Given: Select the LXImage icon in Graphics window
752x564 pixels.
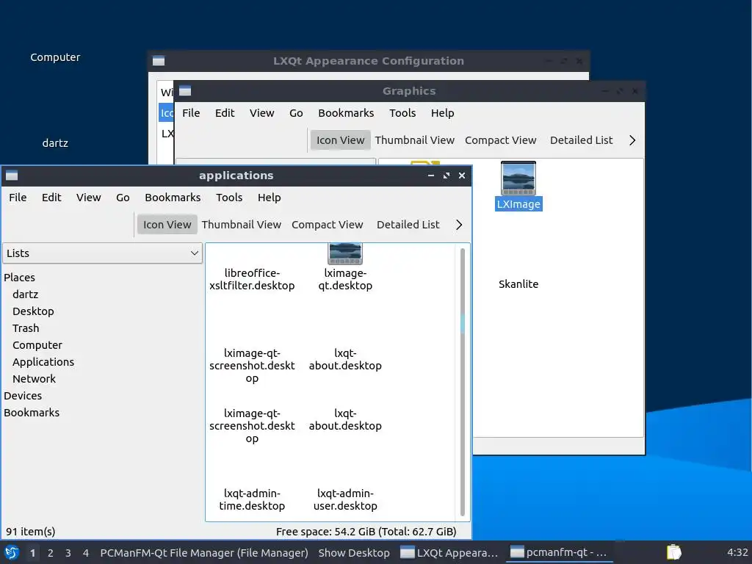Looking at the screenshot, I should point(518,178).
